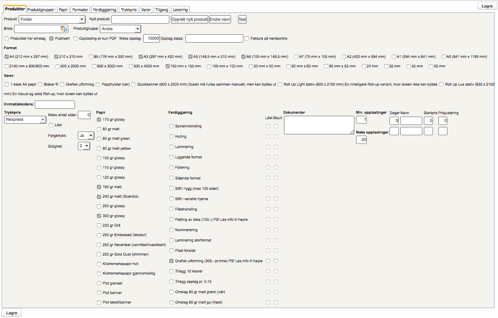Click the image browse folder icon

[64, 29]
